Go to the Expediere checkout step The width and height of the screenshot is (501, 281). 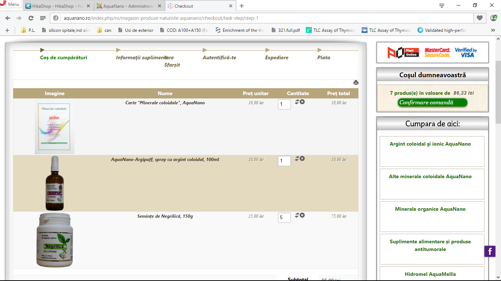click(277, 57)
